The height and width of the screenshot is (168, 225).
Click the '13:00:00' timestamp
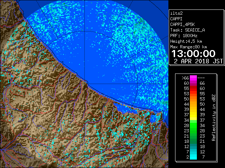click(x=193, y=54)
